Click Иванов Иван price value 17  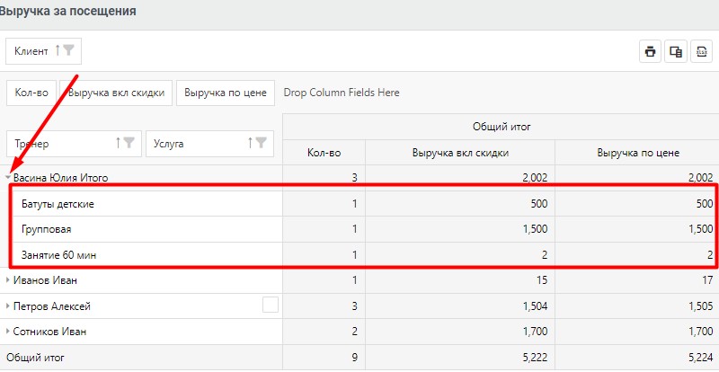click(707, 279)
